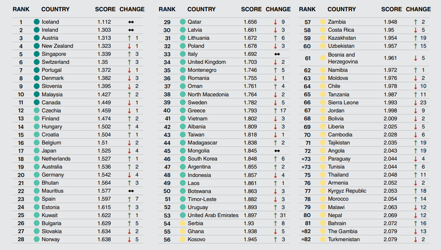Click the red down arrow for Turkmenistan
The height and width of the screenshot is (250, 441).
pyautogui.click(x=415, y=239)
